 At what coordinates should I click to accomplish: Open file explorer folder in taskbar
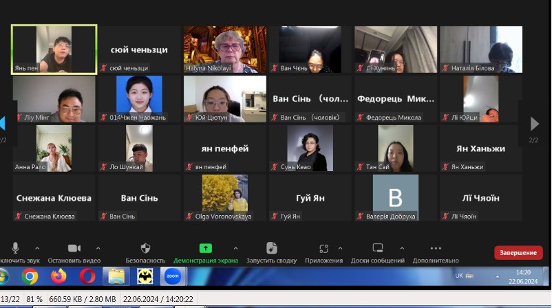[116, 276]
